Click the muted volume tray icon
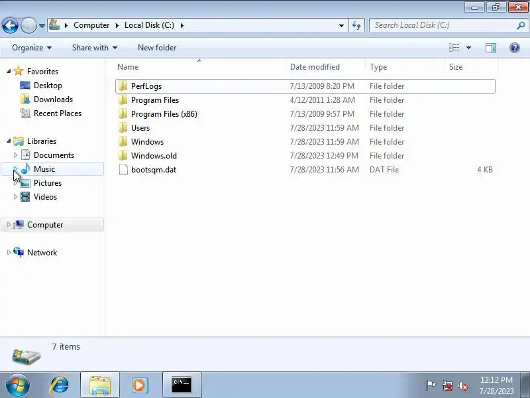The height and width of the screenshot is (398, 530). pyautogui.click(x=462, y=385)
